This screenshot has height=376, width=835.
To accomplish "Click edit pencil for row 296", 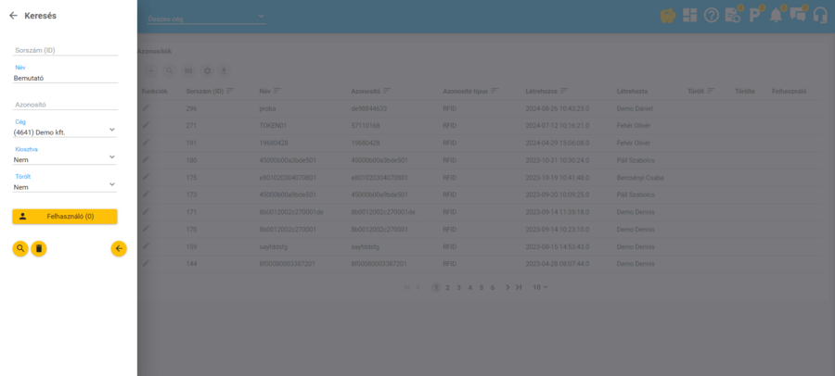I will point(146,108).
